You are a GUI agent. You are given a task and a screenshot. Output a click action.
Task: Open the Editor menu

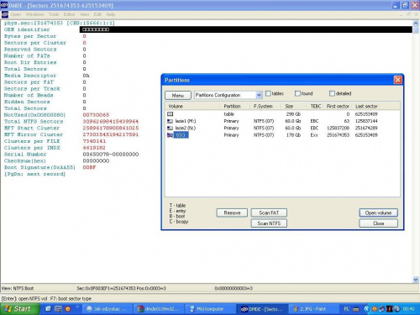[x=69, y=14]
